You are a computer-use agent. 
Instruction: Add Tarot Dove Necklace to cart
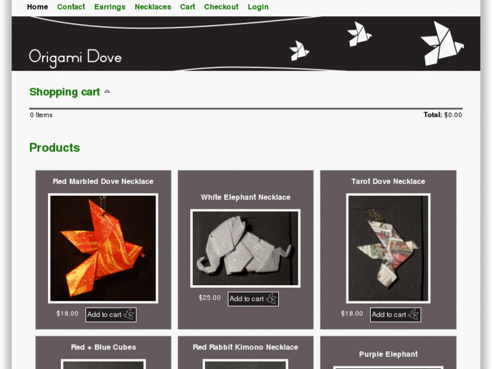coord(395,315)
